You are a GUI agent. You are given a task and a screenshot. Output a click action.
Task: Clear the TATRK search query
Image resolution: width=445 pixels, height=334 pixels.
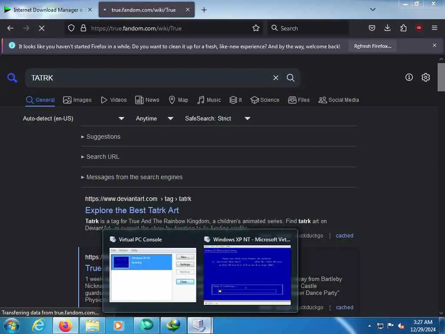pos(276,77)
